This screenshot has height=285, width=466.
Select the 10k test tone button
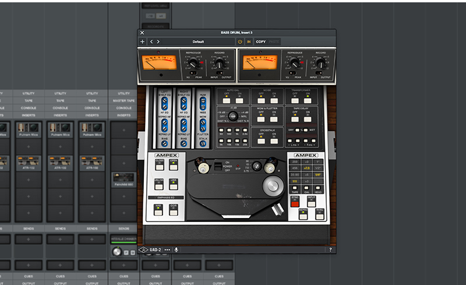[x=229, y=140]
